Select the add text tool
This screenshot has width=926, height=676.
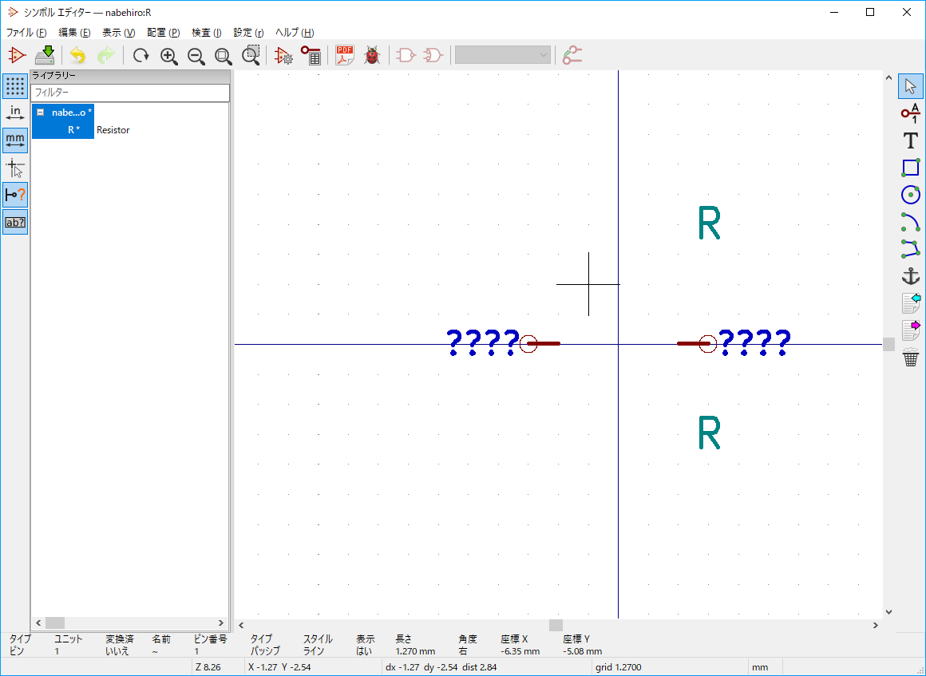point(910,140)
